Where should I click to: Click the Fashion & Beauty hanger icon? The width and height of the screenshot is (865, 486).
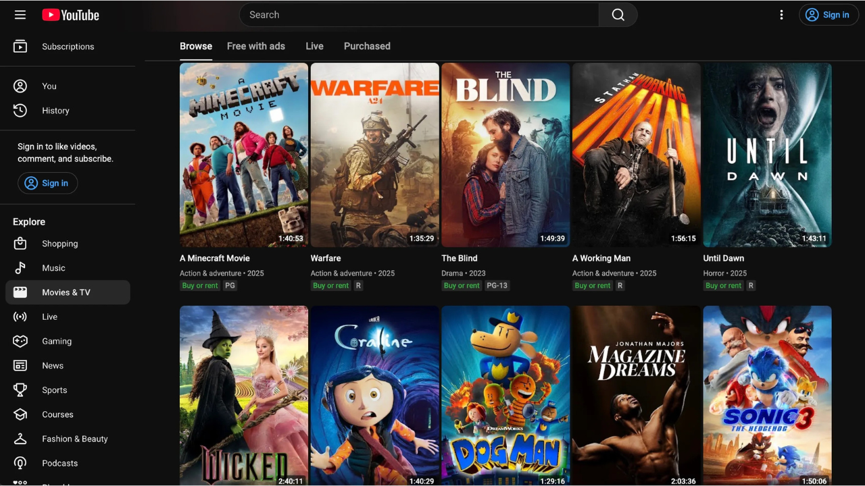click(20, 439)
